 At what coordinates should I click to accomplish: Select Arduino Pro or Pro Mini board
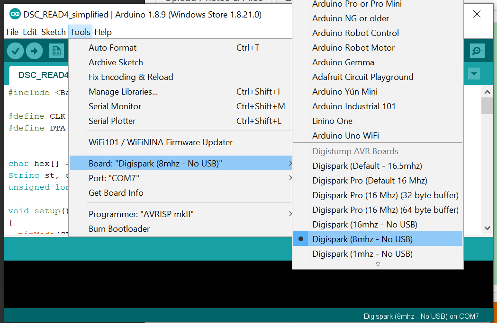tap(378, 4)
